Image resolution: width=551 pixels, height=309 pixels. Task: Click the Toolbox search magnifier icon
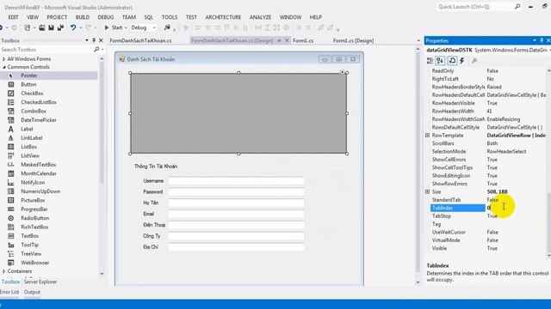point(96,50)
